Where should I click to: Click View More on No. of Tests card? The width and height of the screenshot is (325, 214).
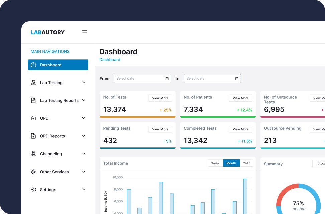(x=160, y=98)
